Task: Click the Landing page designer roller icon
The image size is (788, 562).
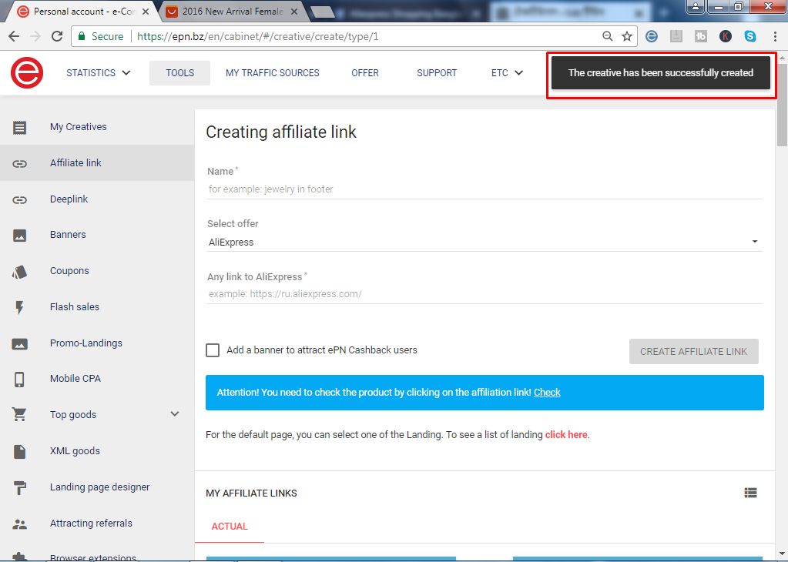Action: [19, 487]
